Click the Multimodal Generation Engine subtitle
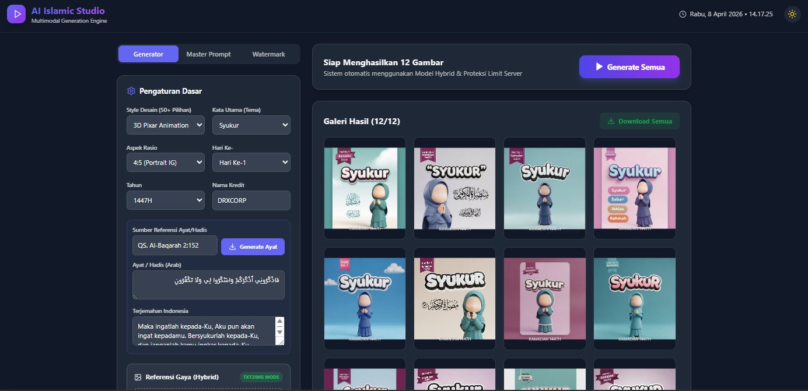Image resolution: width=808 pixels, height=391 pixels. tap(69, 21)
